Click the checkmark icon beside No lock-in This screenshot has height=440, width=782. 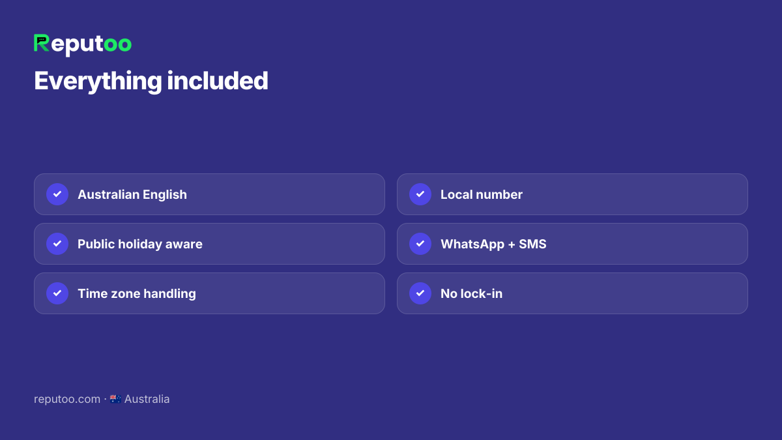click(420, 293)
